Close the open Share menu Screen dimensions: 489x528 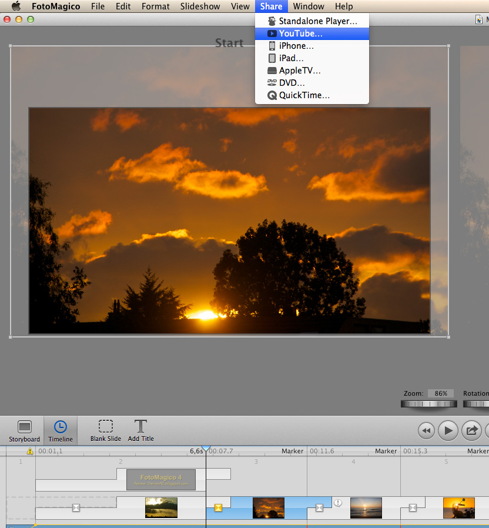(x=272, y=6)
